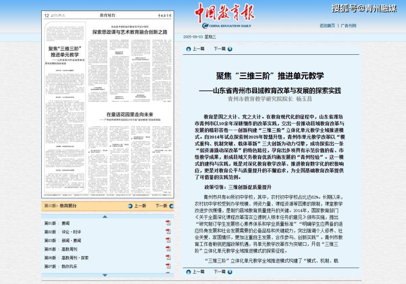
Task: Download the PDF of 第05版 高教周刊
Action: (168, 249)
